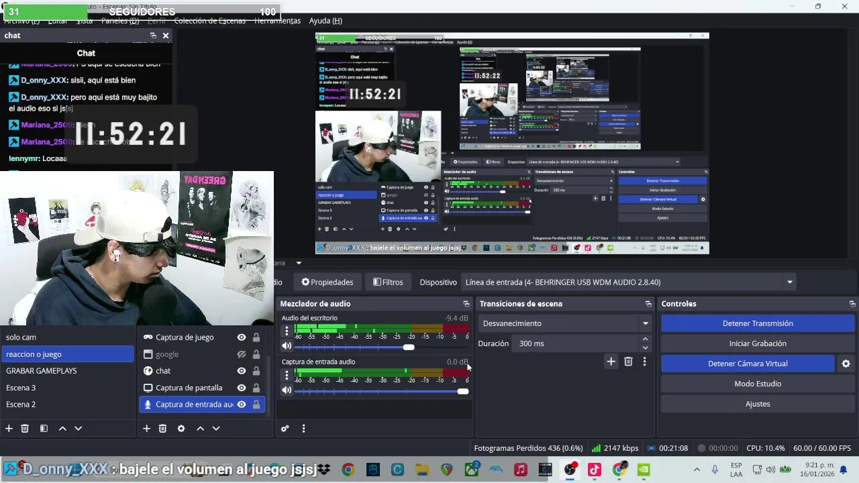This screenshot has width=859, height=483.
Task: Hide the chat source
Action: point(242,371)
